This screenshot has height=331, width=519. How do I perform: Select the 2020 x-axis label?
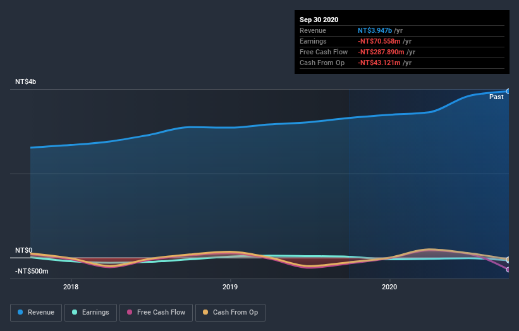(x=389, y=287)
